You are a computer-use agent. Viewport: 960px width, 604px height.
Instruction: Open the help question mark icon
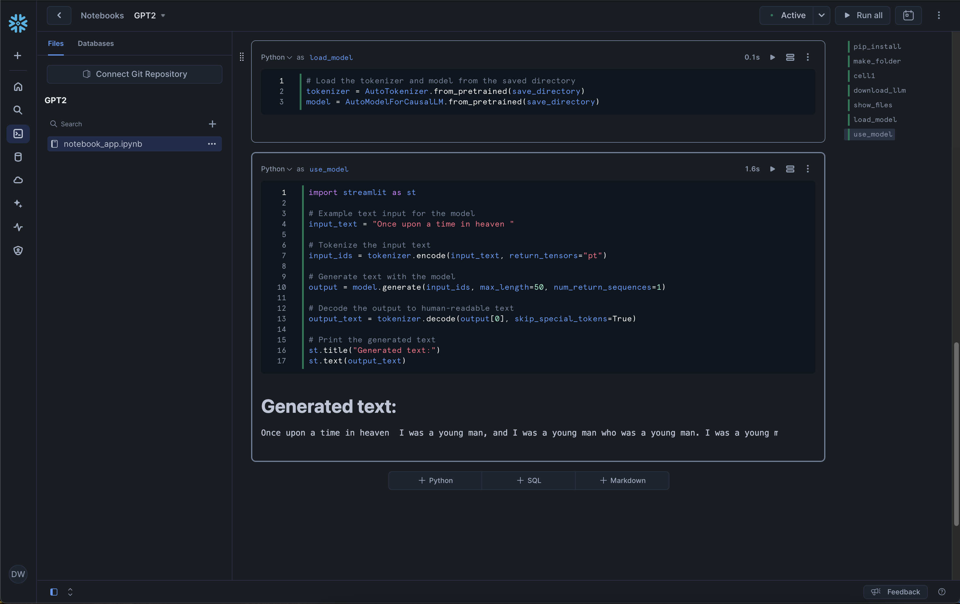942,592
